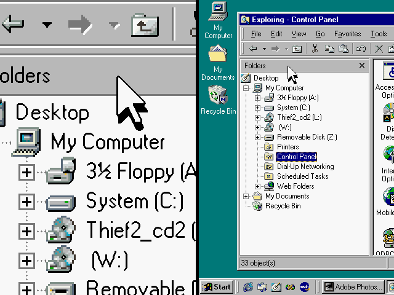Expand My Documents in the Explorer folder tree
394x295 pixels.
246,196
